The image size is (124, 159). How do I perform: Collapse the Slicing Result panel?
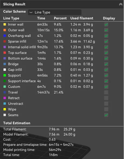(x=120, y=4)
